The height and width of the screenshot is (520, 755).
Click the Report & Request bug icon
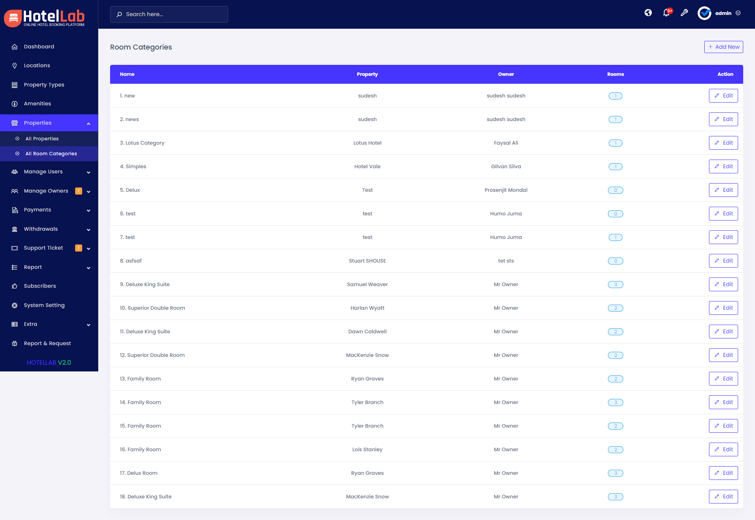tap(15, 344)
